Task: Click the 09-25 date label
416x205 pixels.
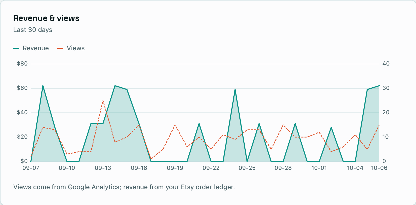Action: [247, 168]
